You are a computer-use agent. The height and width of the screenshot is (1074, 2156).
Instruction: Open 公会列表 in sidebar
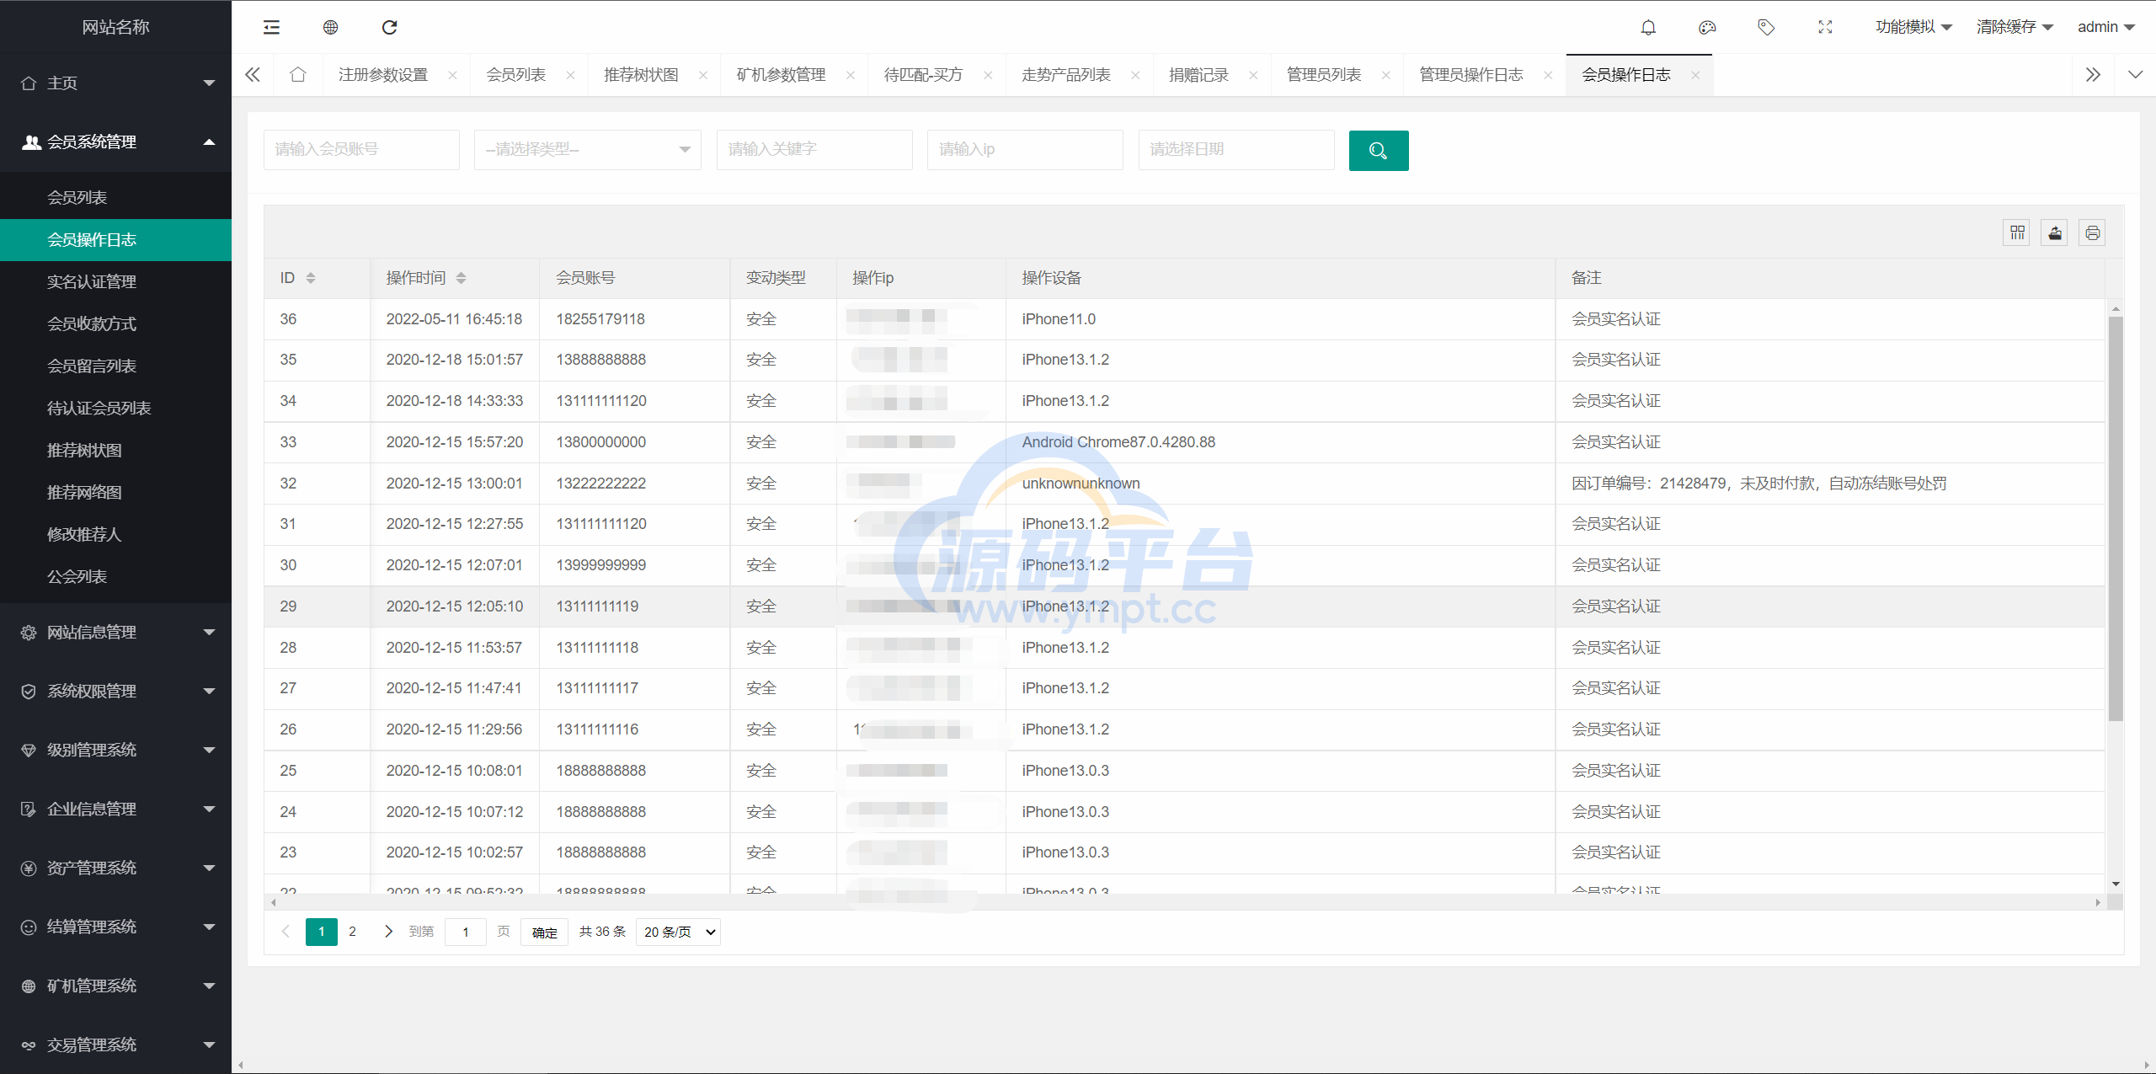click(x=115, y=576)
